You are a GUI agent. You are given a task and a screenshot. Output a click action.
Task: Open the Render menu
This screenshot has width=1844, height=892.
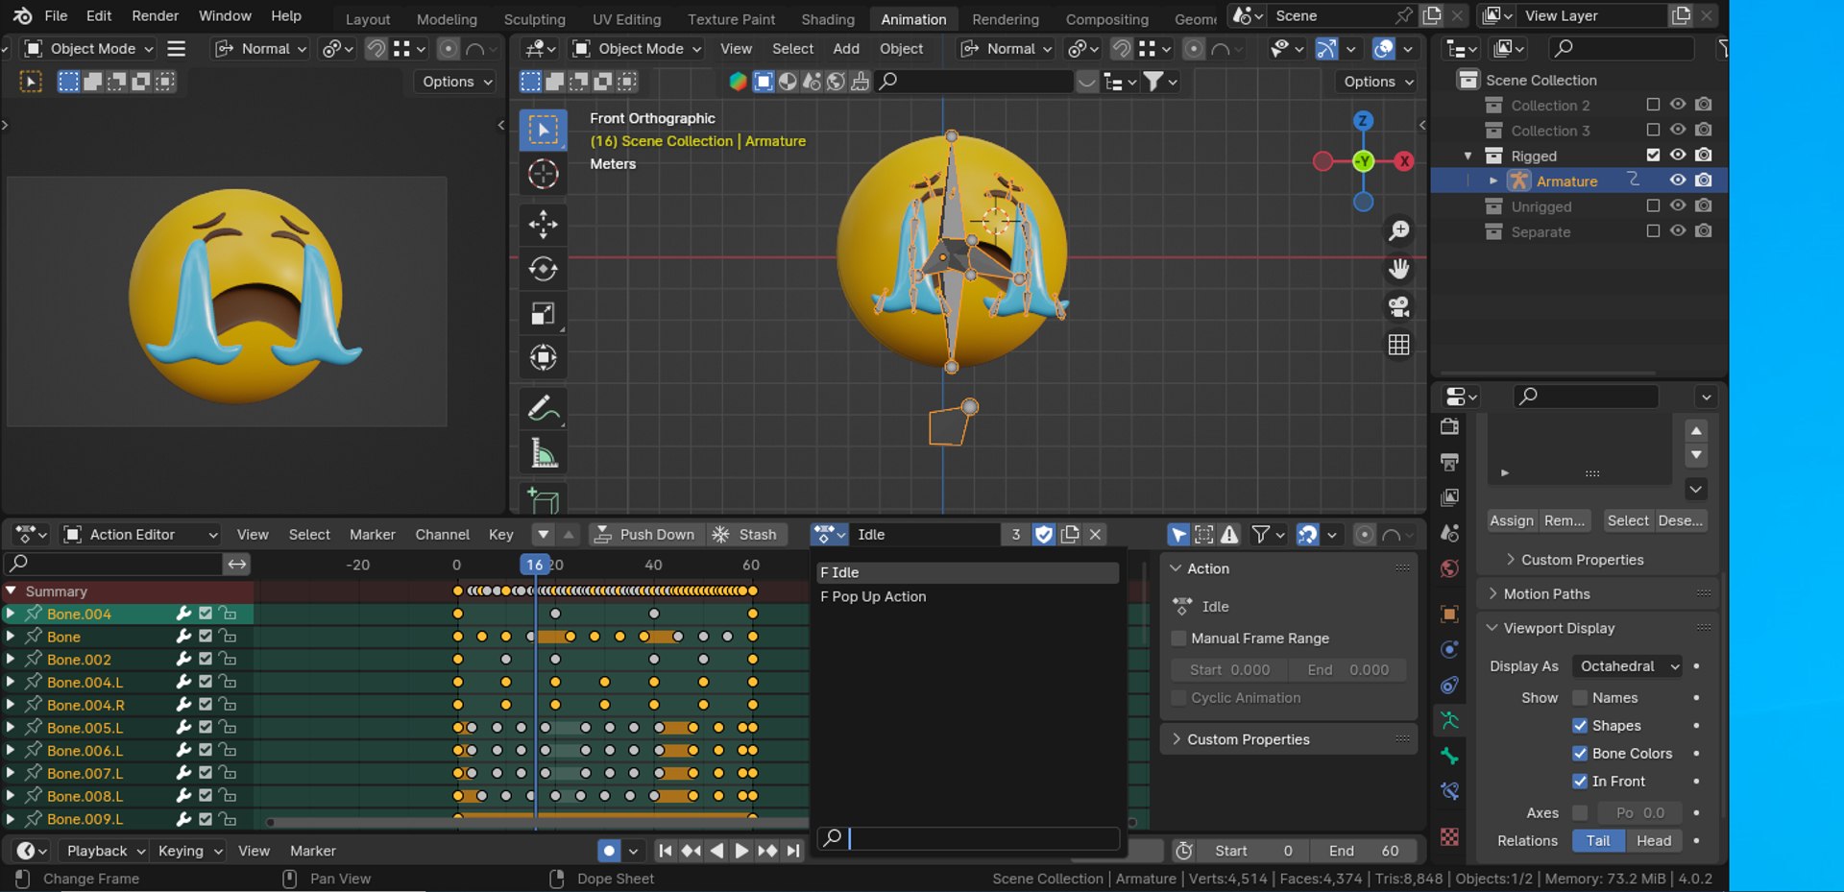click(155, 16)
